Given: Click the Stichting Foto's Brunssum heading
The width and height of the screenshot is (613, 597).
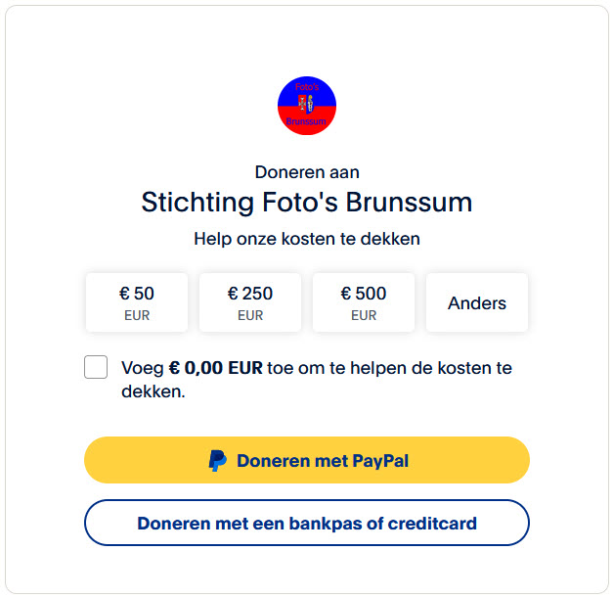Looking at the screenshot, I should click(x=307, y=202).
